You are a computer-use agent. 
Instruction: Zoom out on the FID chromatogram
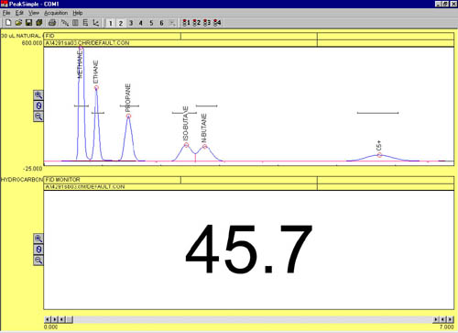click(38, 117)
